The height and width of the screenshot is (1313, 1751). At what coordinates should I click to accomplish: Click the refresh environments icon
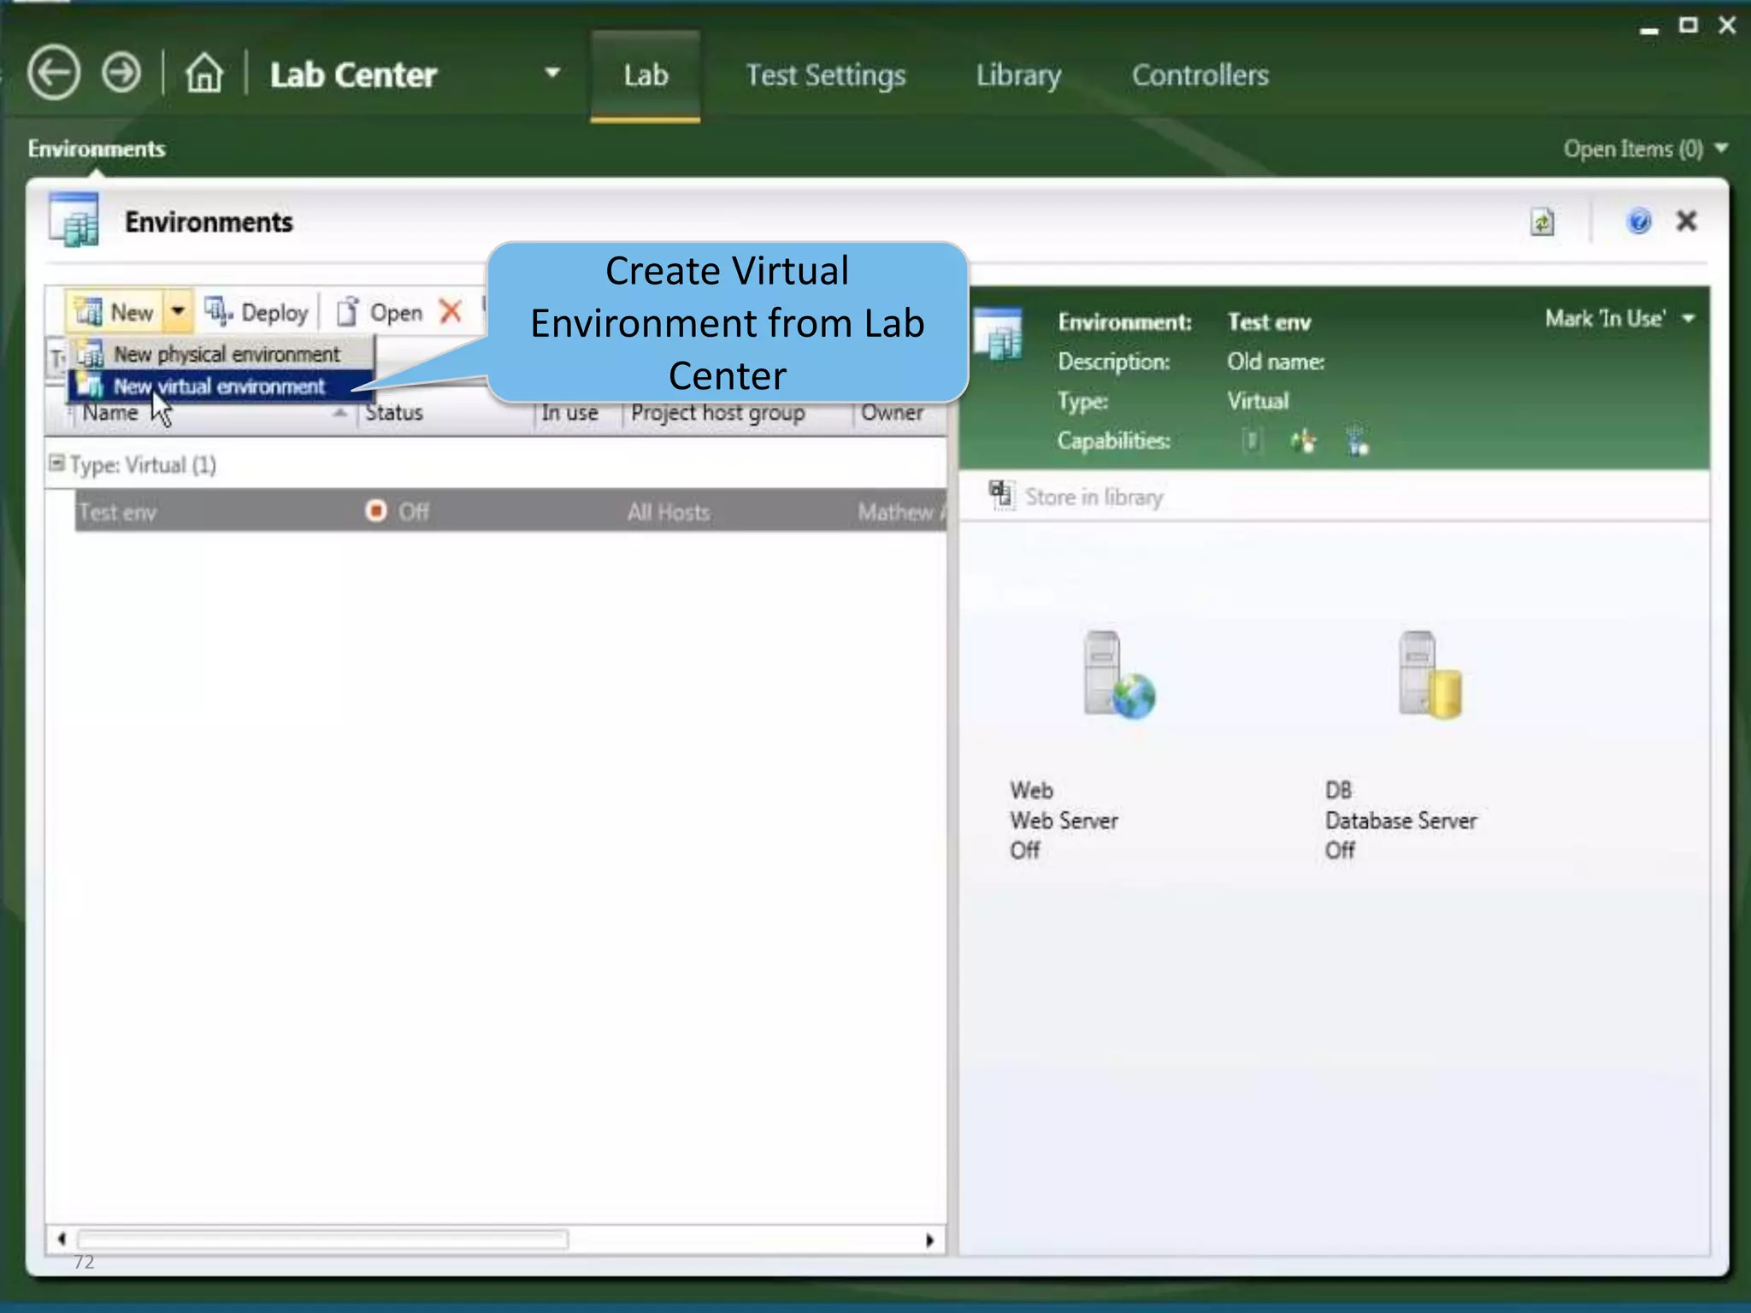click(x=1542, y=222)
